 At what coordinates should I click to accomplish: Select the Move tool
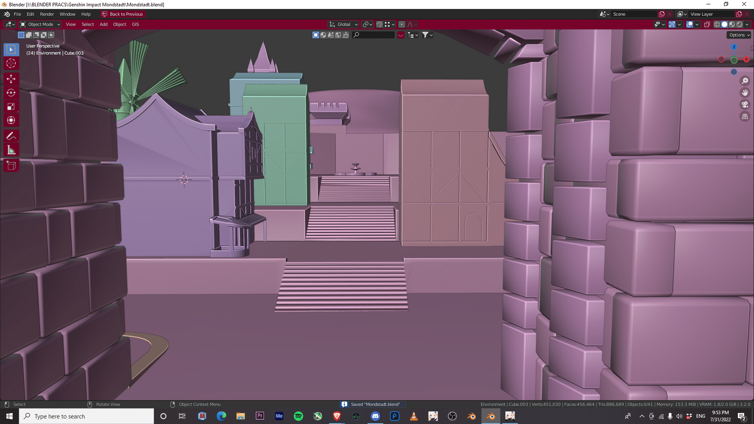11,79
